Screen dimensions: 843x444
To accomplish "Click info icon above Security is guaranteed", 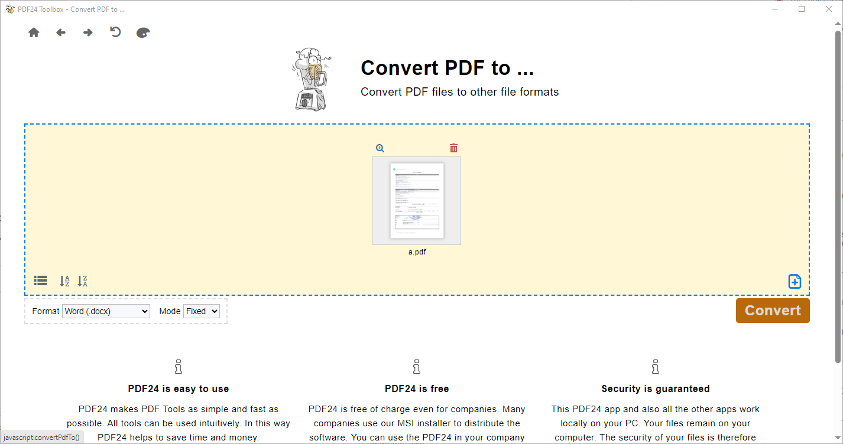I will pyautogui.click(x=655, y=367).
